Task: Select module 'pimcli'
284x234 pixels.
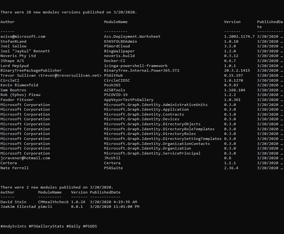Action: 45,207
